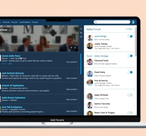Screen dimensions: 146x136
Task: Click the Aeble Forum panel heading
Action: 93,29
